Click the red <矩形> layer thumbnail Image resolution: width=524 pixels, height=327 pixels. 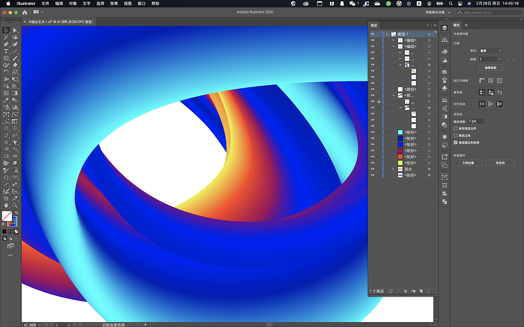(x=400, y=157)
